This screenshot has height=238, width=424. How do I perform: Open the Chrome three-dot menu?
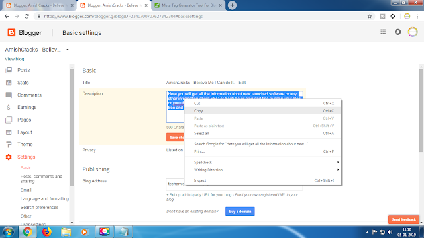click(x=417, y=16)
